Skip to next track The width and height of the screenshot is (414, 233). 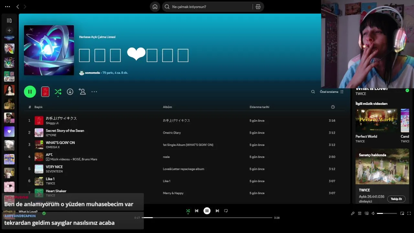coord(217,211)
